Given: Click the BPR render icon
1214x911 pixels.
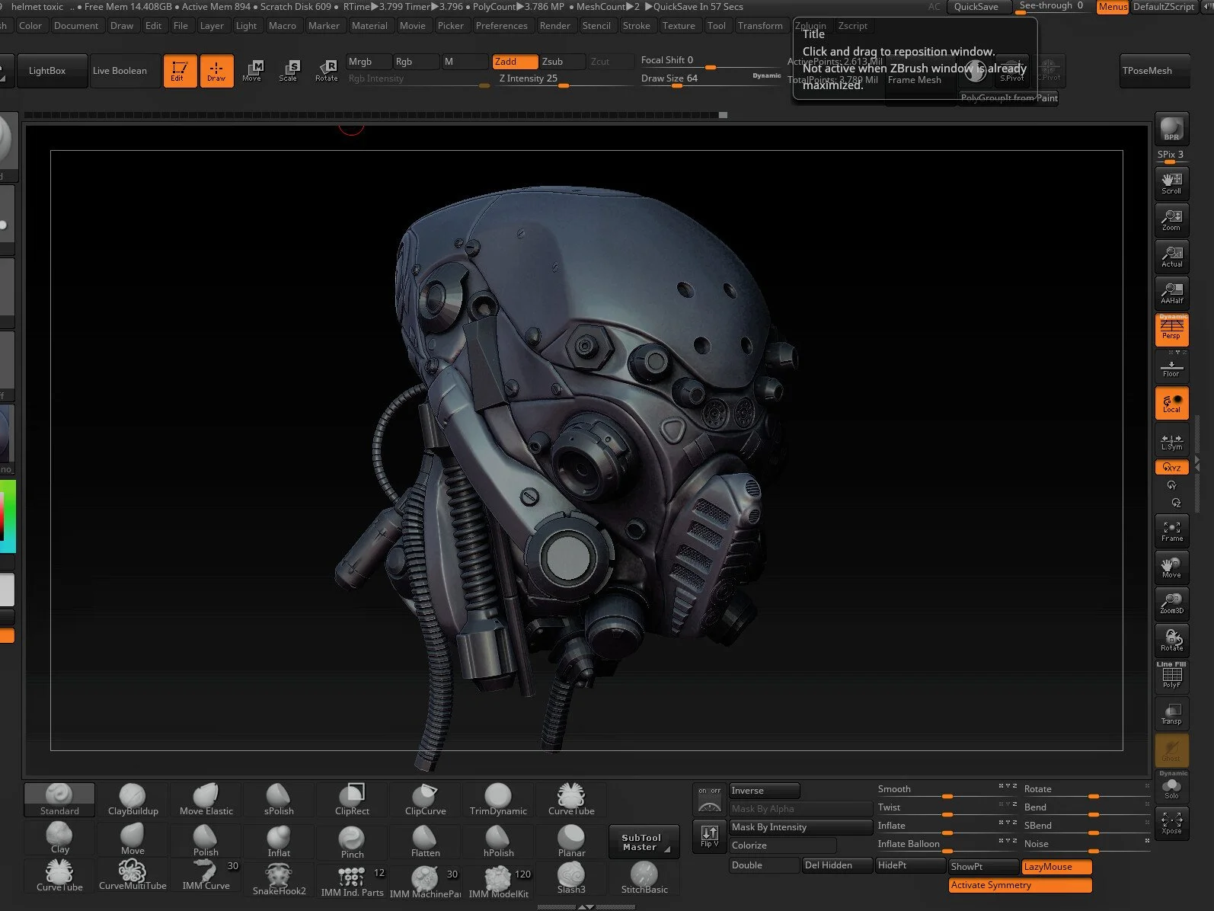Looking at the screenshot, I should [1171, 129].
